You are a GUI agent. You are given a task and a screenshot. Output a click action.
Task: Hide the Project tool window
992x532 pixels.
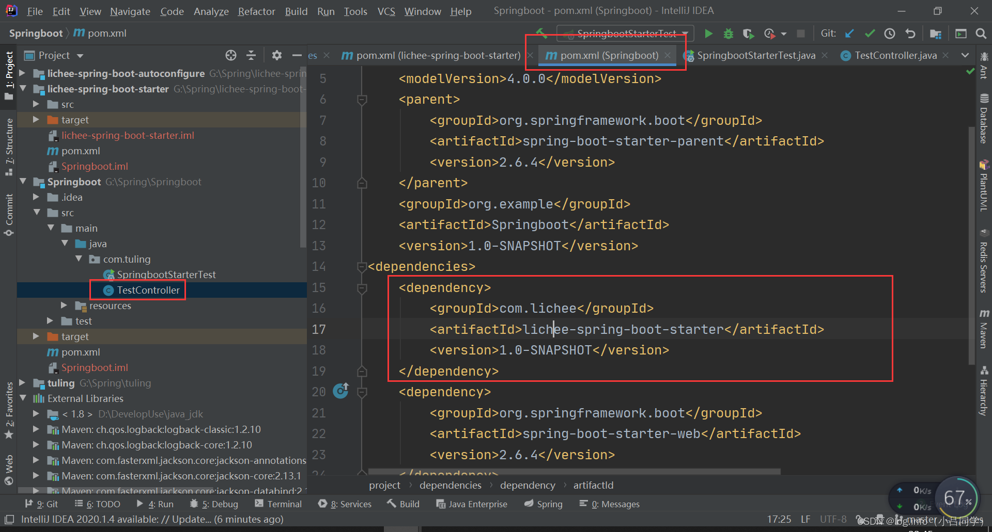(x=297, y=55)
